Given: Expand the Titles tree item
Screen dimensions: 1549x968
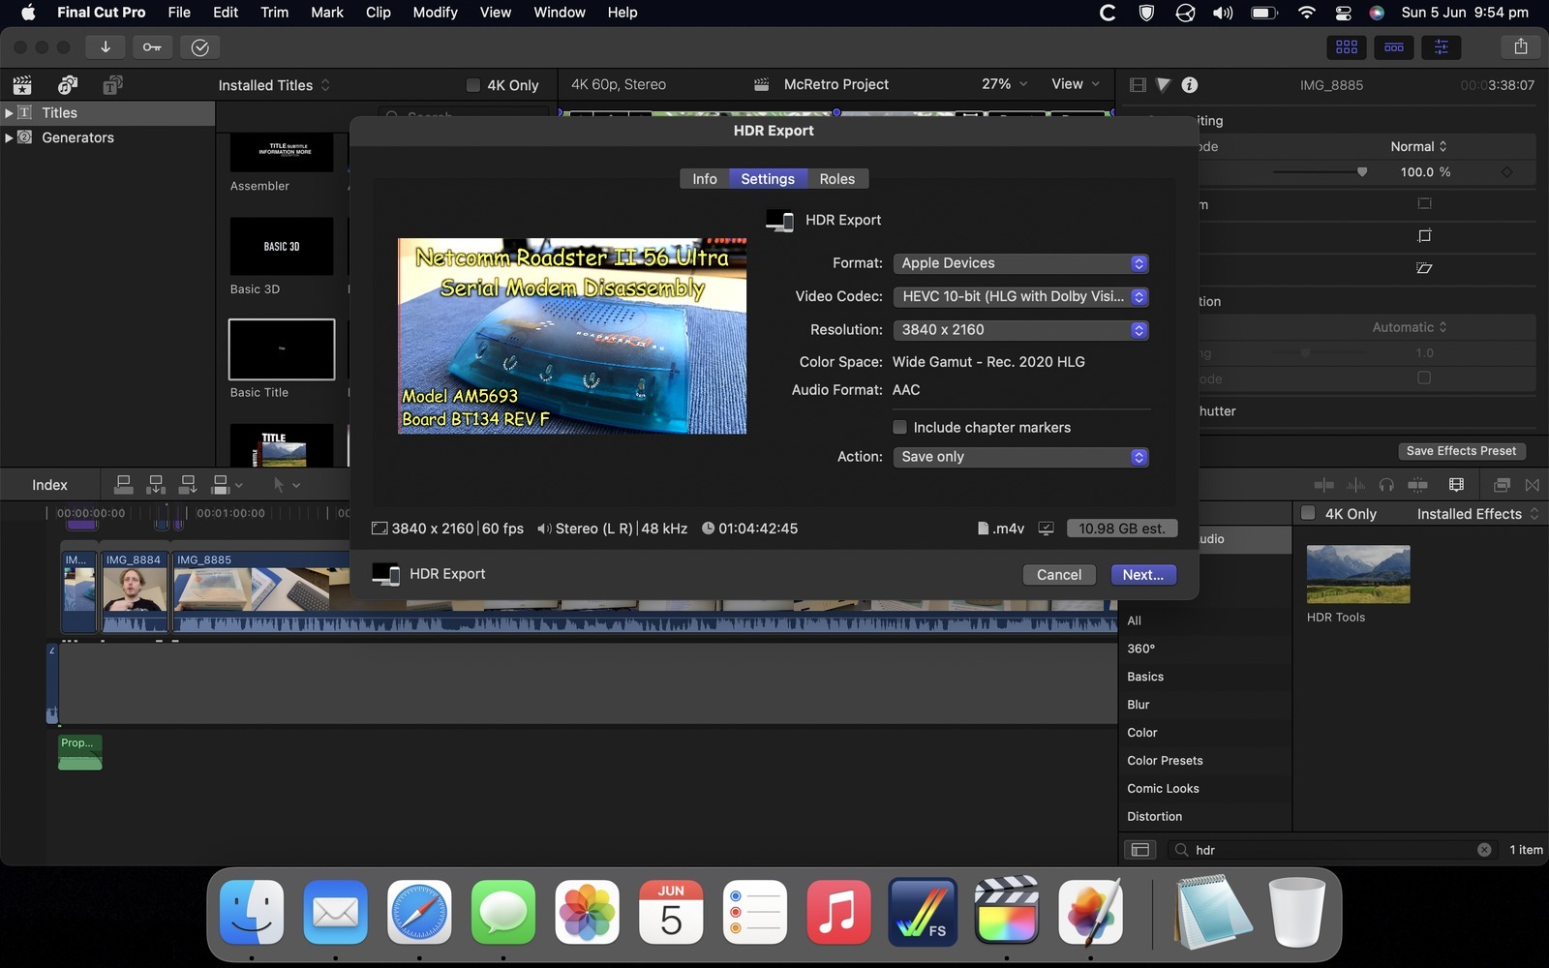Looking at the screenshot, I should 9,112.
